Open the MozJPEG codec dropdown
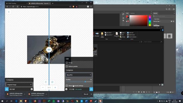The width and height of the screenshot is (183, 103). coord(79,75)
